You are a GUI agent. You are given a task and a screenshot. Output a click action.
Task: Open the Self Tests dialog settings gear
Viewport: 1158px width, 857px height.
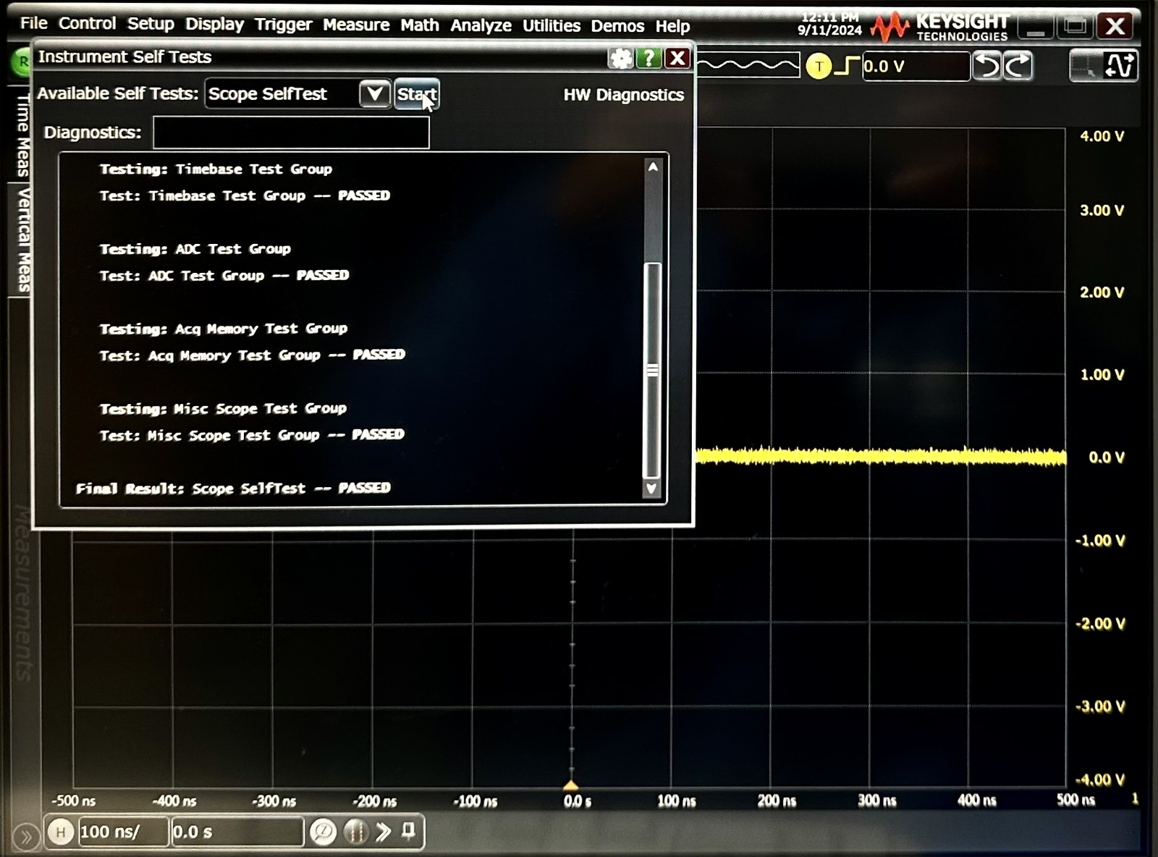point(620,59)
